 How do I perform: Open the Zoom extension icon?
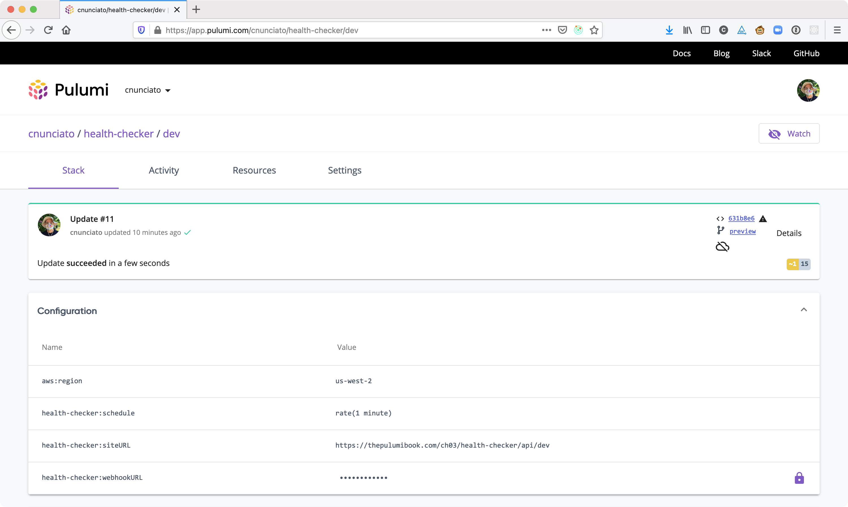(778, 30)
